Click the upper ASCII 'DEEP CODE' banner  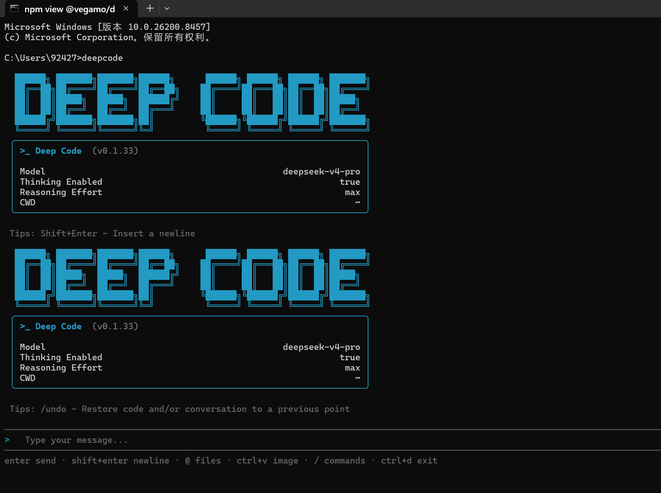(x=192, y=102)
